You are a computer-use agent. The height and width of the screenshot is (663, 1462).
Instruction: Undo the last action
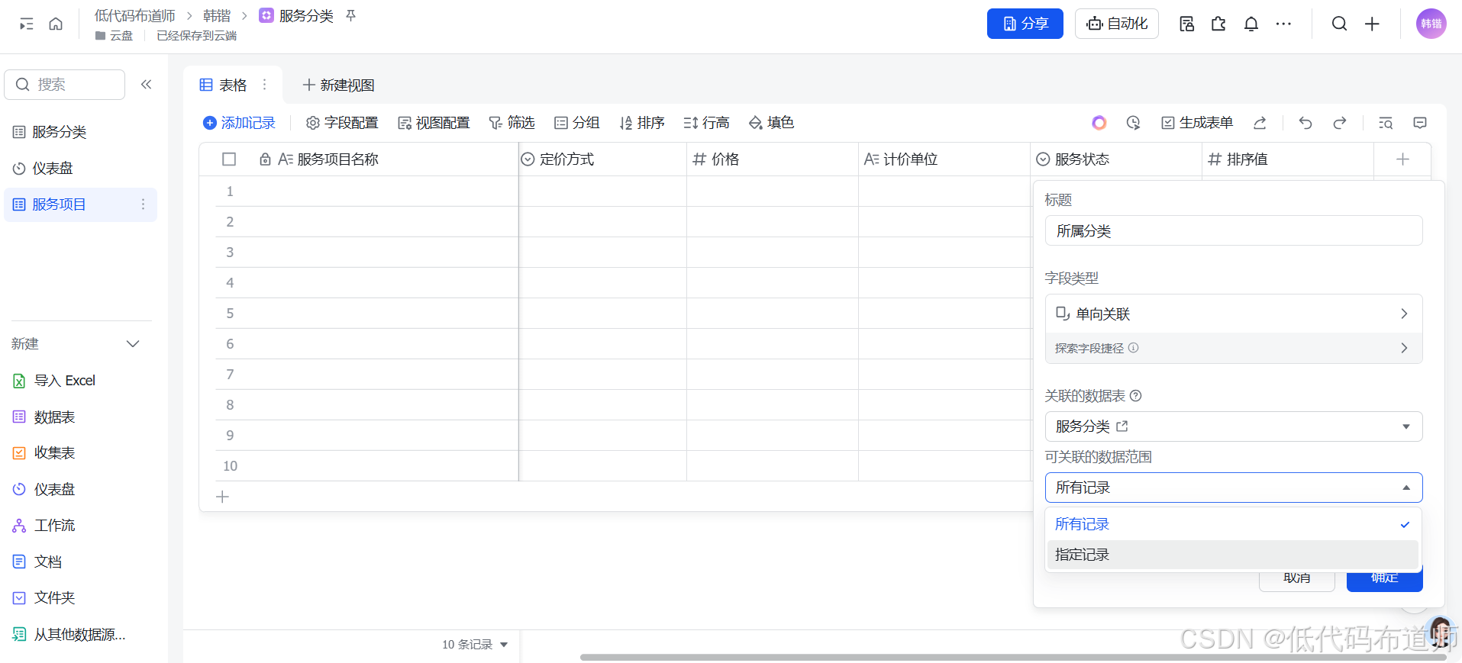coord(1305,123)
